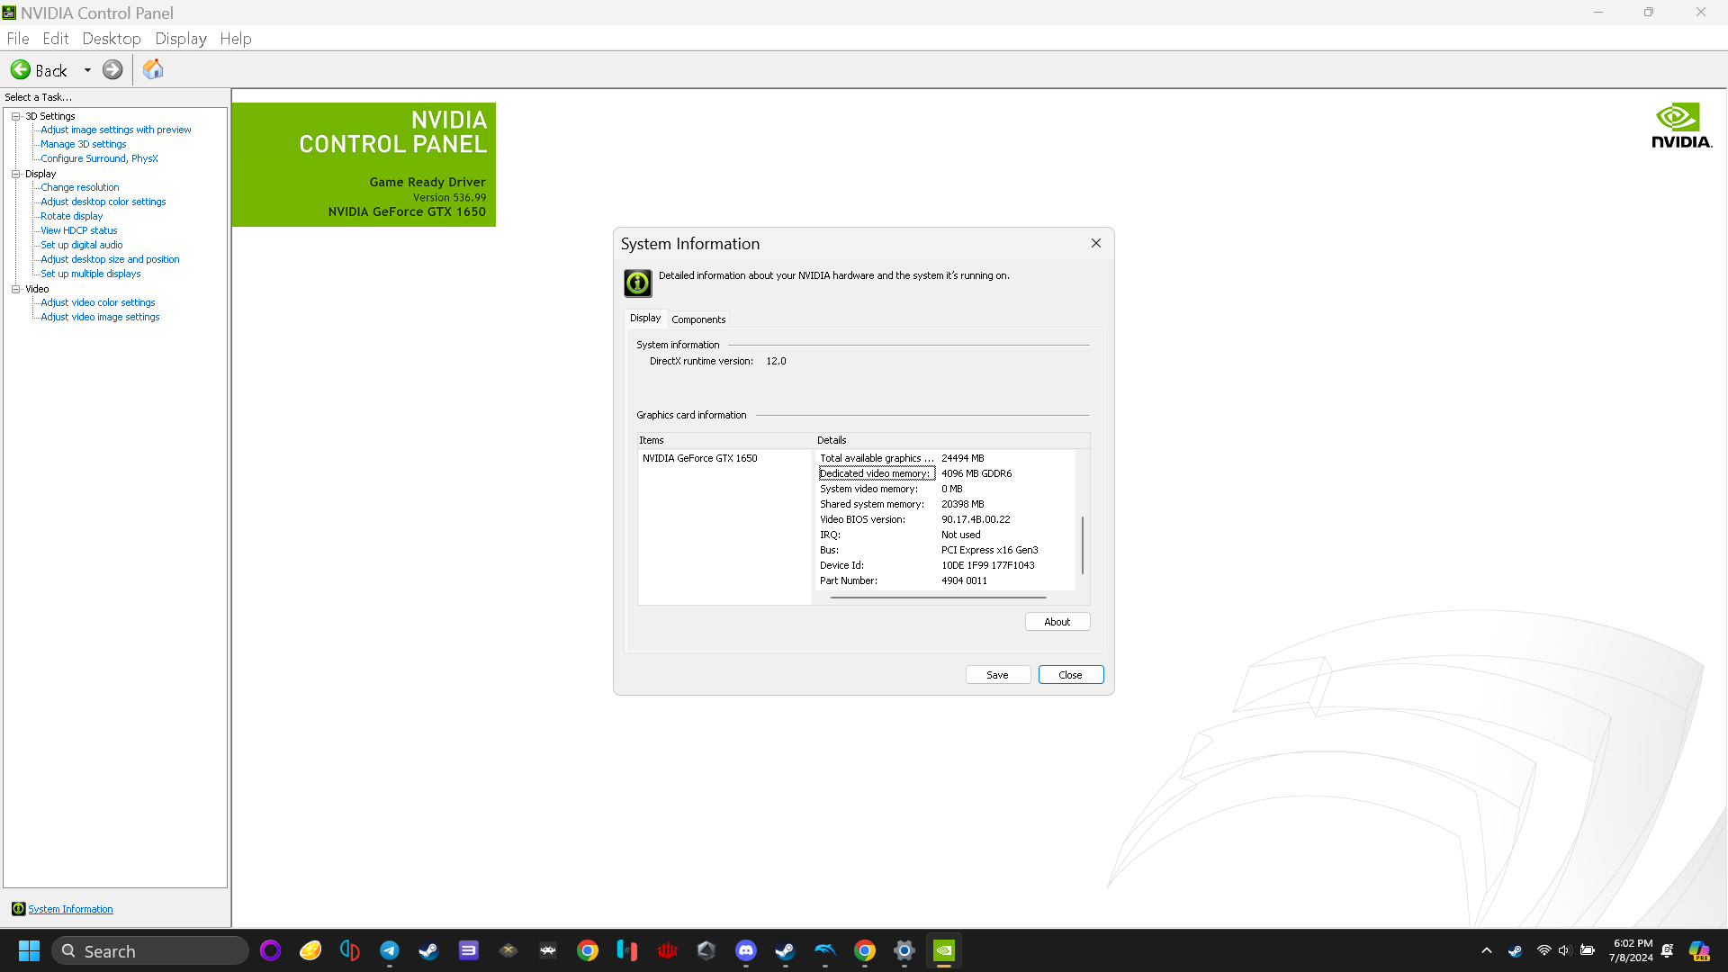Click the Close button in dialog
The width and height of the screenshot is (1728, 972).
1071,675
